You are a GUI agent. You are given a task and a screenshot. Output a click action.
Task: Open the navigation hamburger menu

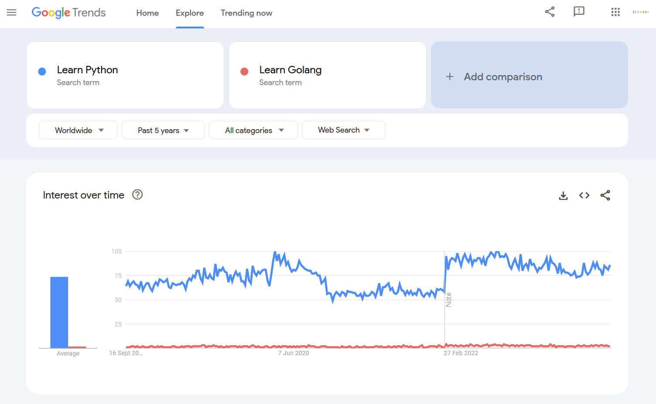[x=11, y=13]
